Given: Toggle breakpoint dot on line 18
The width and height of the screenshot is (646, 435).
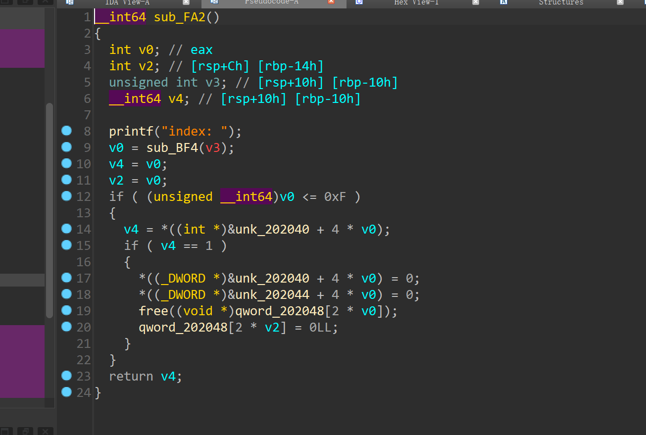Looking at the screenshot, I should click(x=66, y=294).
